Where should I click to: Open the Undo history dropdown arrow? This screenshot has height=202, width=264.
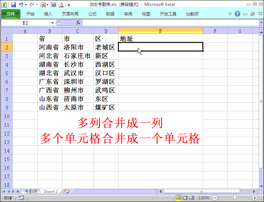(x=26, y=5)
